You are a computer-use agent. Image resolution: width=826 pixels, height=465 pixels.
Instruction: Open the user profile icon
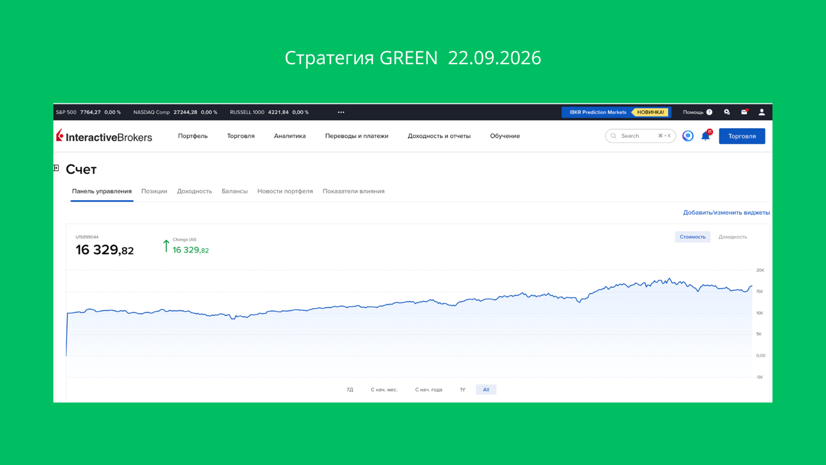(762, 112)
